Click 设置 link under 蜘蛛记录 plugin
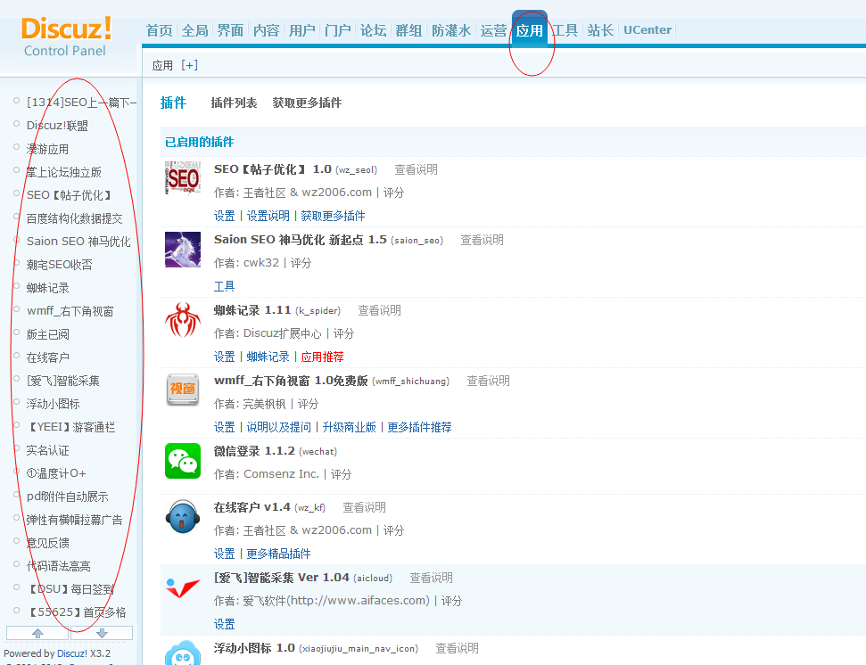 [224, 357]
